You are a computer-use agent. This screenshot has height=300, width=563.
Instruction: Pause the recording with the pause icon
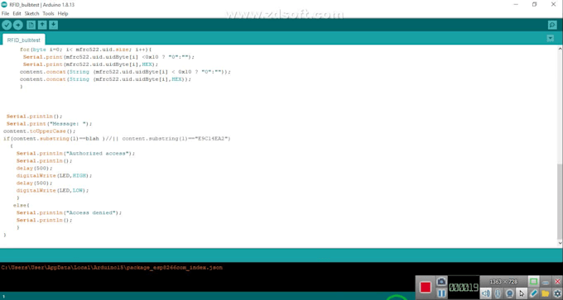pyautogui.click(x=441, y=293)
